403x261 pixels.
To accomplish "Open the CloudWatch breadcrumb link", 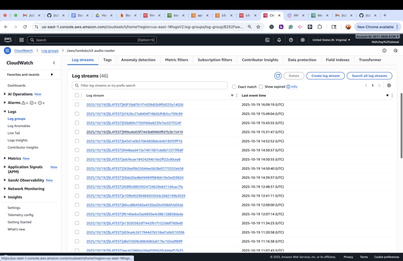I will (23, 50).
